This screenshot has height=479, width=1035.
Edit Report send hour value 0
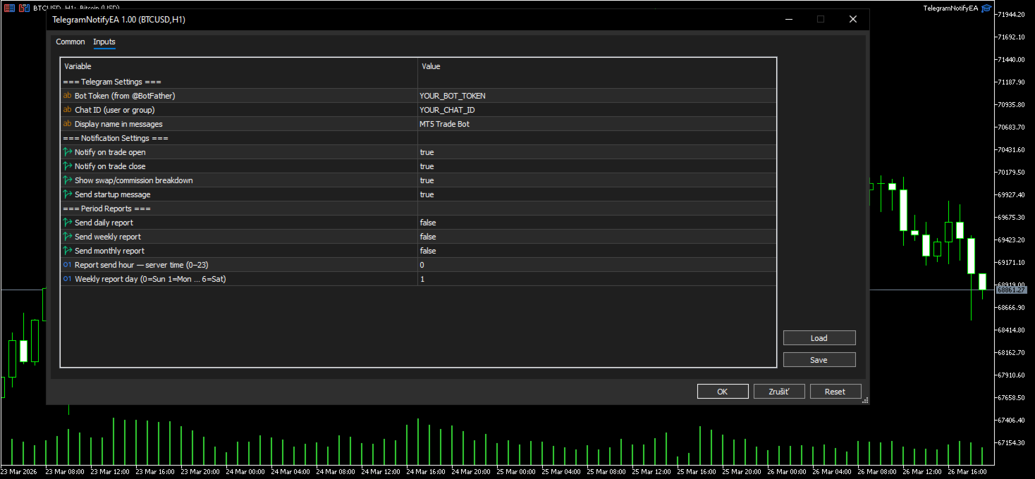597,265
